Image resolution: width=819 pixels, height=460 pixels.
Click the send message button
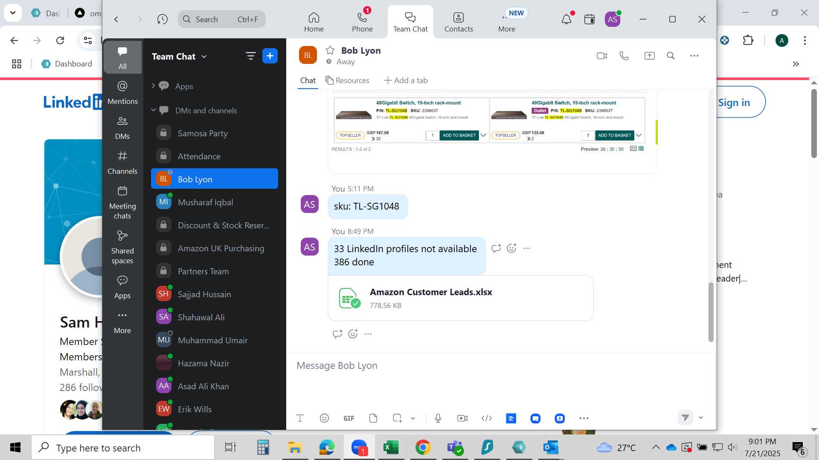685,418
